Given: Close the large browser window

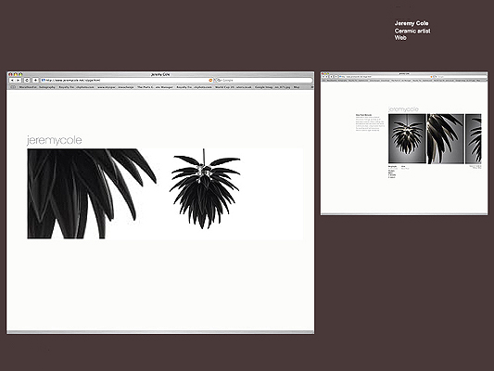Looking at the screenshot, I should pos(10,74).
